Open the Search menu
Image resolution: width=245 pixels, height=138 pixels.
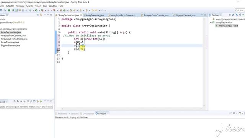(x=29, y=6)
